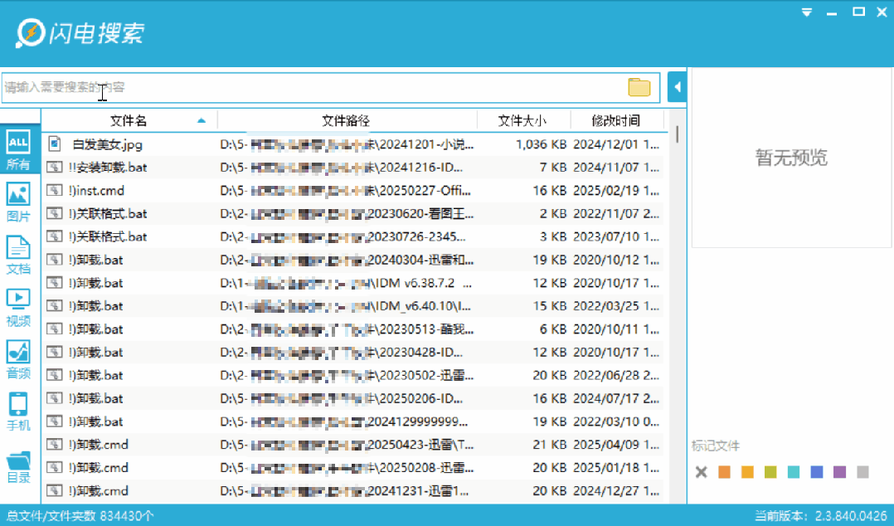Open the 音频 audio category
Image resolution: width=894 pixels, height=526 pixels.
tap(18, 360)
